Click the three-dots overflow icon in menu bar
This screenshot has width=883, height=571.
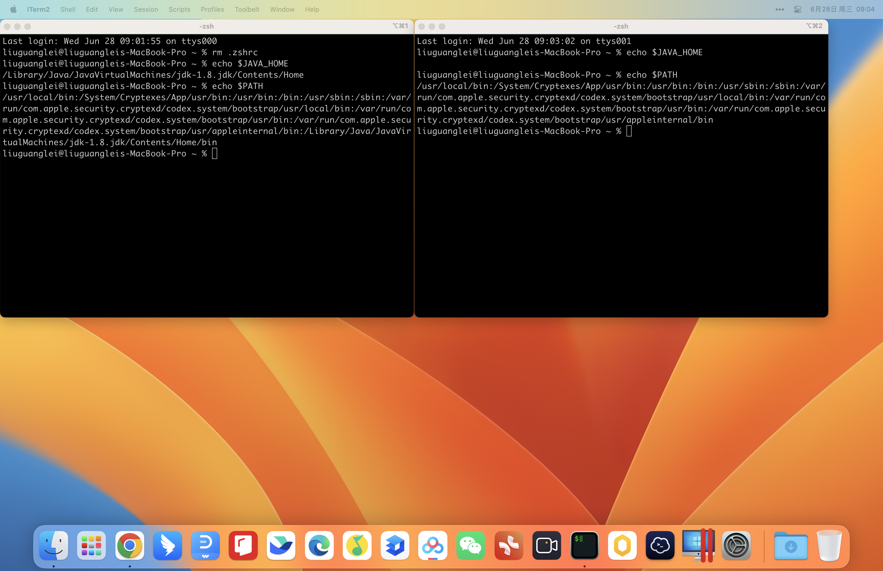(x=779, y=9)
